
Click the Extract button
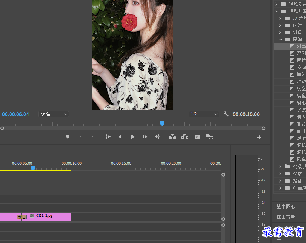(x=185, y=137)
